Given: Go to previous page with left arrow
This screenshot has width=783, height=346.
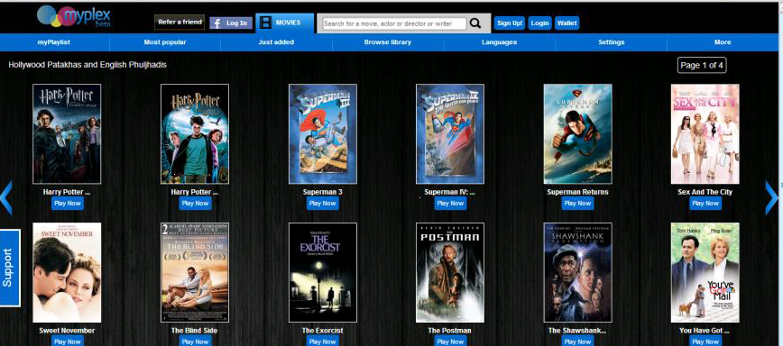Looking at the screenshot, I should [x=6, y=198].
